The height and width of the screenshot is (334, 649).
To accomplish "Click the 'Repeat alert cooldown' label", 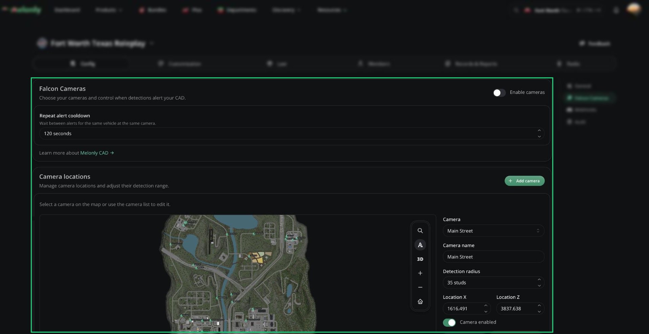I will pyautogui.click(x=65, y=116).
